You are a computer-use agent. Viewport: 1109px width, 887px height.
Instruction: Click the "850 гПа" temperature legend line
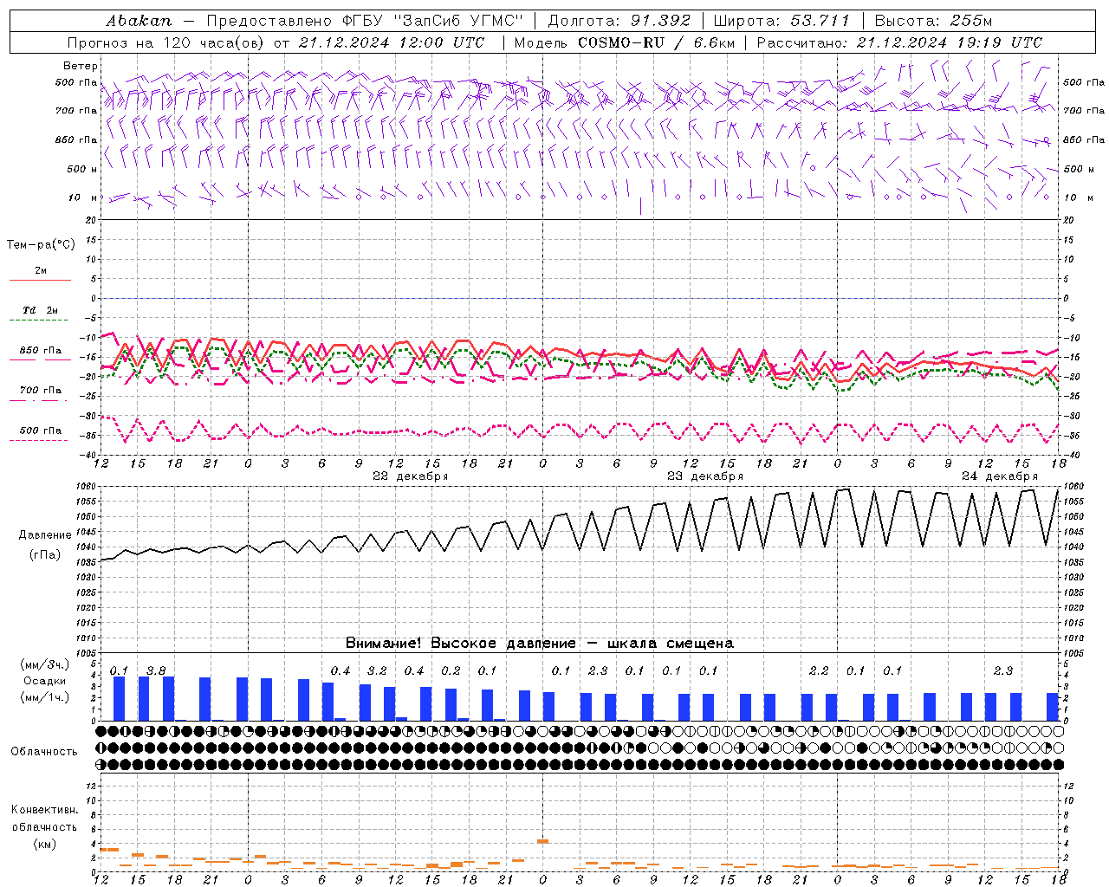[x=40, y=359]
